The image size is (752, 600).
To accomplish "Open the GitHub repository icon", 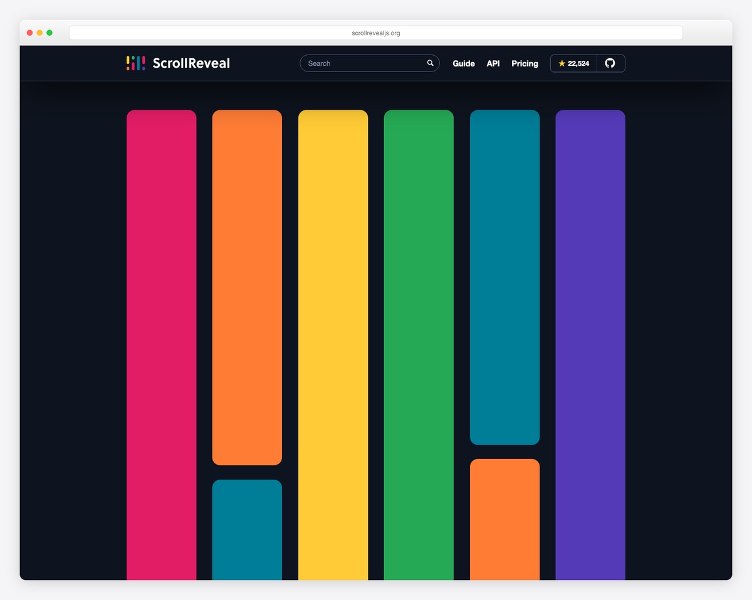I will pos(610,63).
